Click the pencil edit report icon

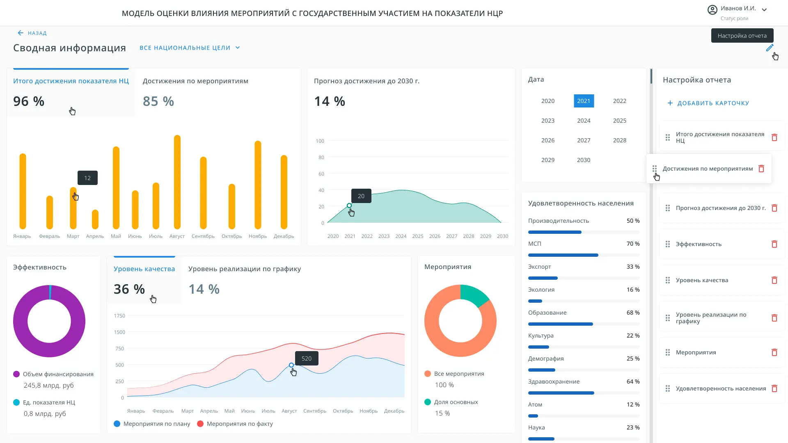point(770,48)
